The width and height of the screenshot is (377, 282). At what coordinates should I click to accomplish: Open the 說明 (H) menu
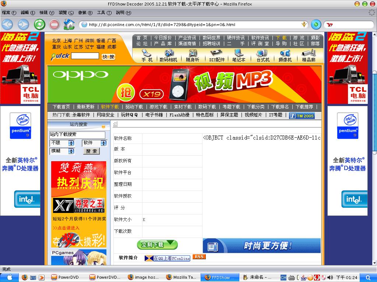click(123, 12)
